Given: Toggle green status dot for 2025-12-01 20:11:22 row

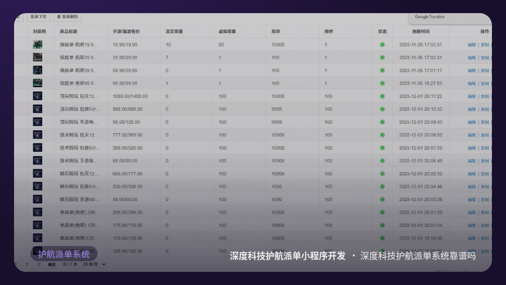Looking at the screenshot, I should point(382,96).
